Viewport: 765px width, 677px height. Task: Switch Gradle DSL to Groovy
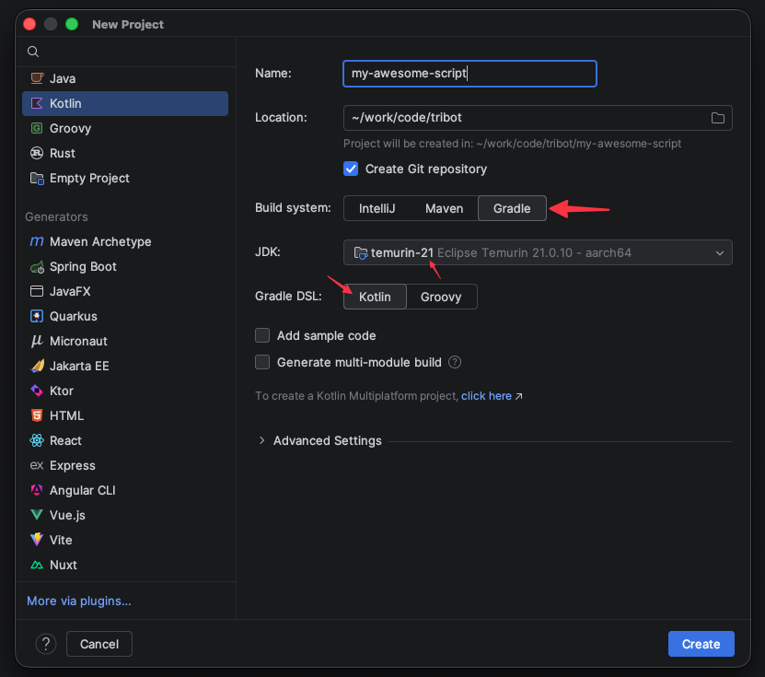click(x=443, y=297)
